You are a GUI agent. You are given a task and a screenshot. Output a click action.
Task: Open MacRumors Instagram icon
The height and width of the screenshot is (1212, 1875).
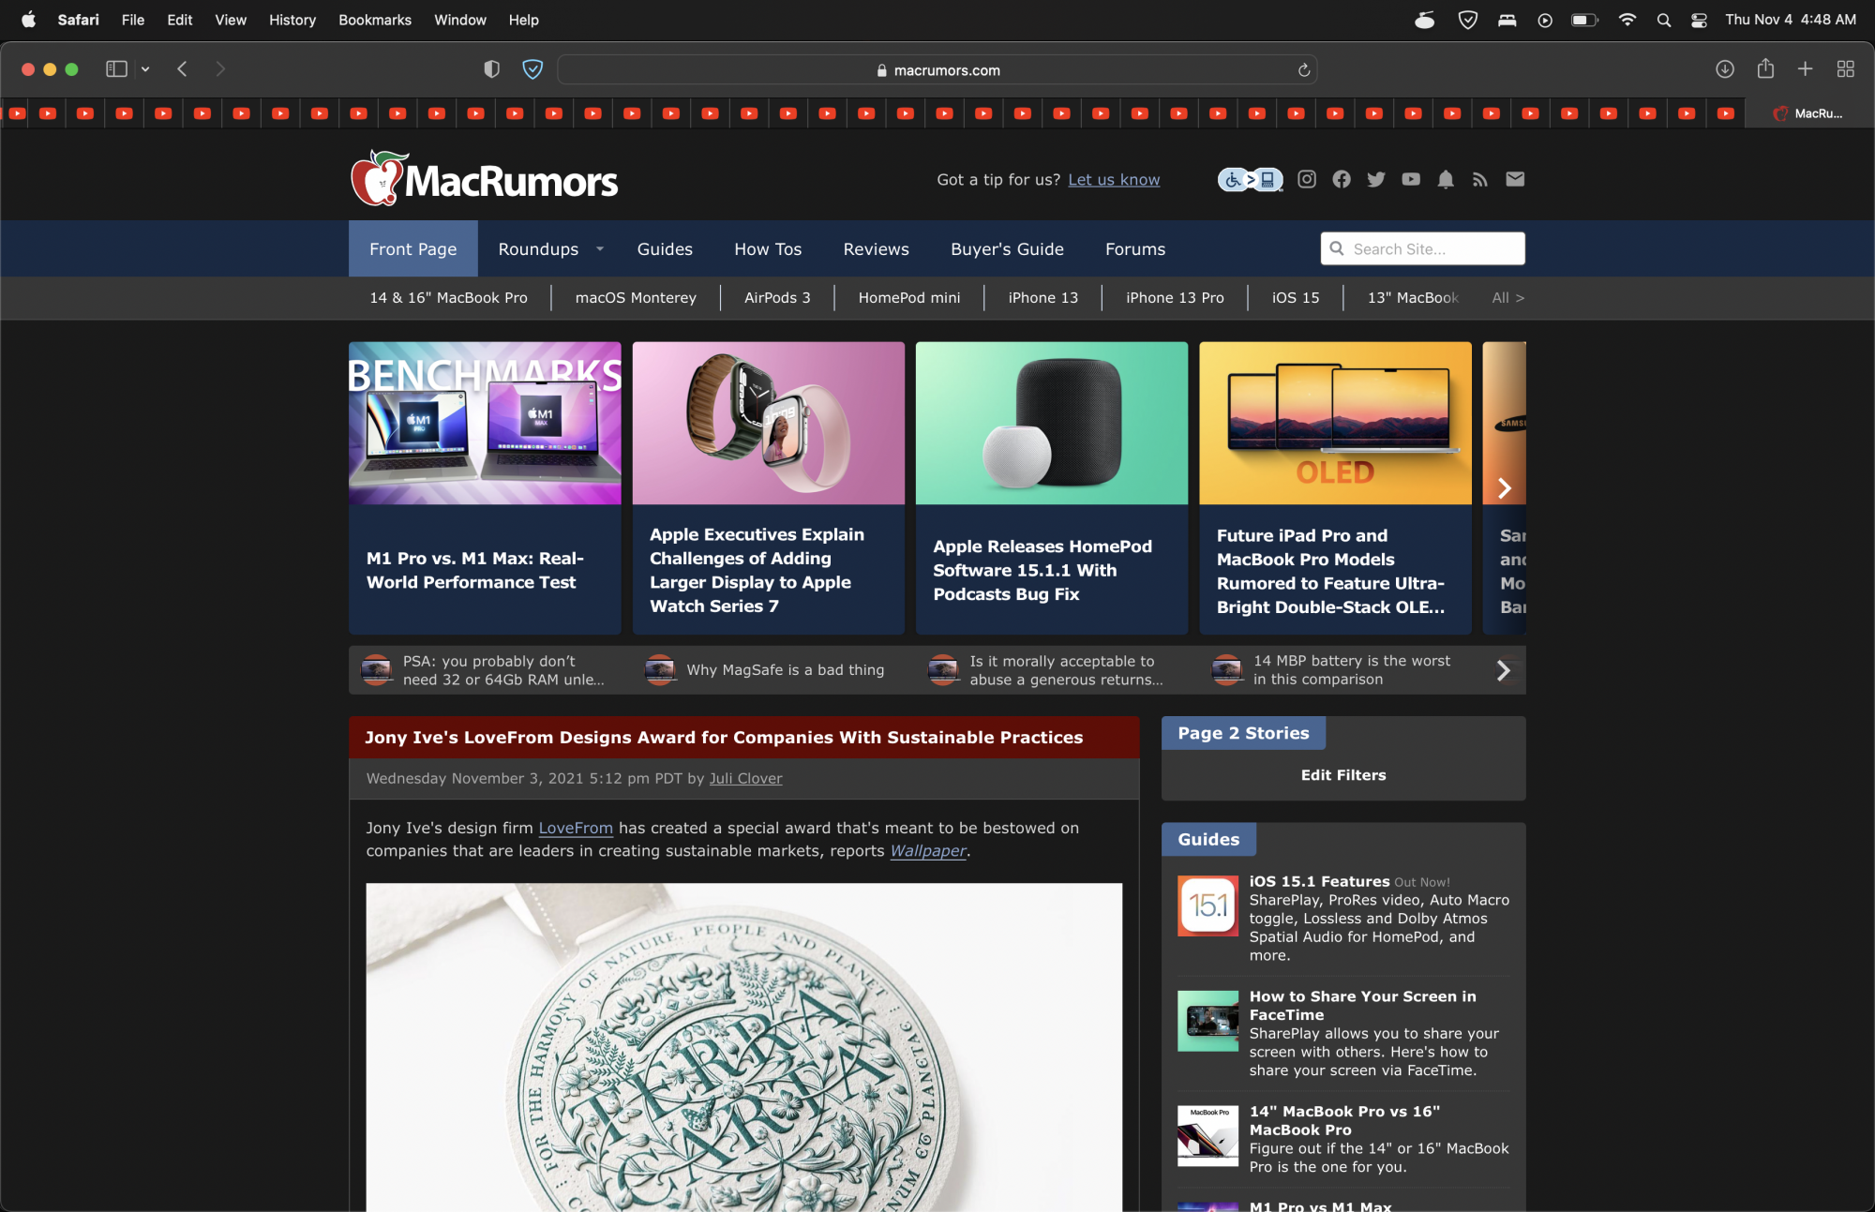(1307, 179)
